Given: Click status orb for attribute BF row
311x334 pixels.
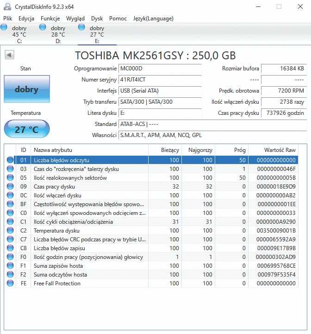Looking at the screenshot, I should click(x=10, y=204).
